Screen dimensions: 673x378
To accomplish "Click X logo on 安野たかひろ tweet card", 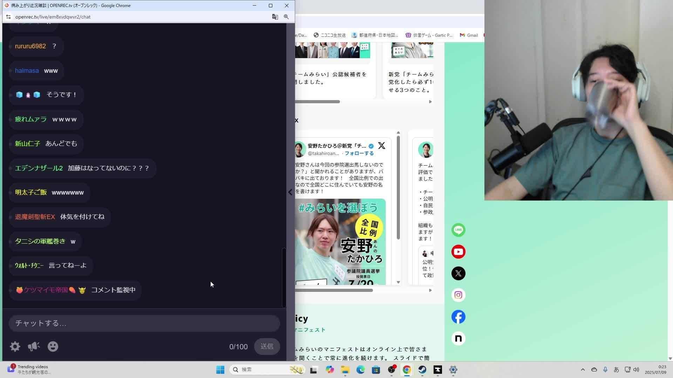I will 382,146.
